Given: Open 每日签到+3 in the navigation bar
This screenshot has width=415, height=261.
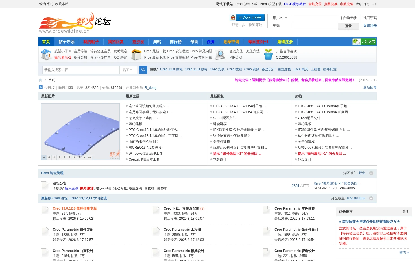Looking at the screenshot, I should point(258,42).
